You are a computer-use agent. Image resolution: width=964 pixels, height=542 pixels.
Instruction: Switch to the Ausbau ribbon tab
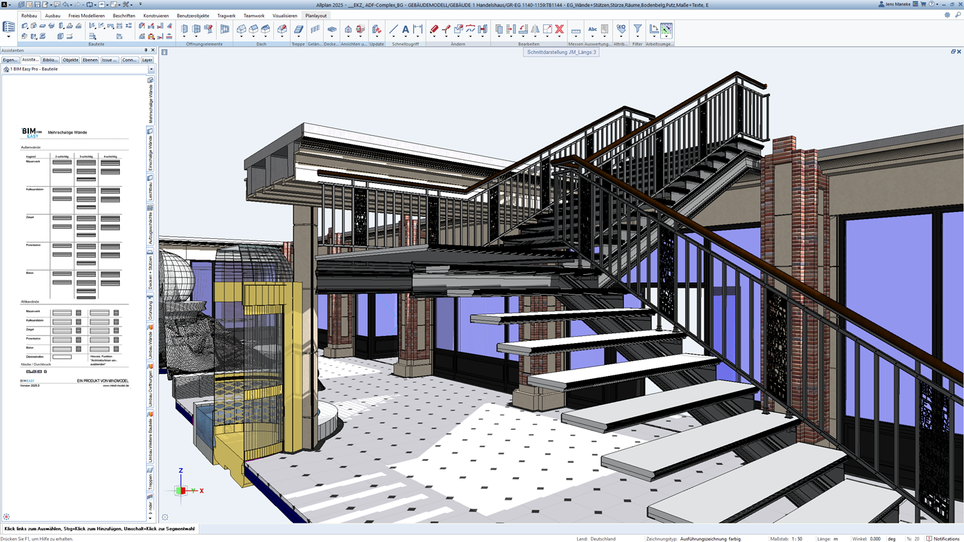point(52,15)
